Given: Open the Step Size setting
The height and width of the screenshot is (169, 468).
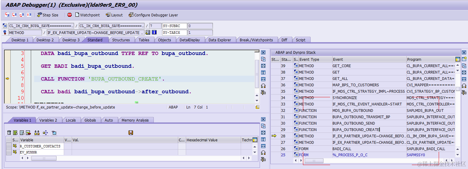Looking at the screenshot, I should 48,15.
